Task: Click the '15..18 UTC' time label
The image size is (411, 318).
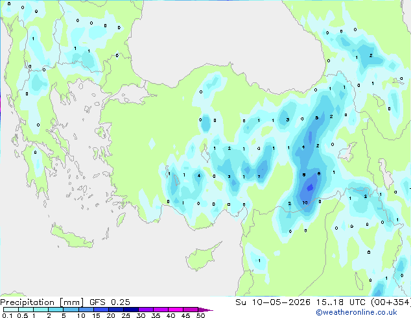Action: coord(340,302)
